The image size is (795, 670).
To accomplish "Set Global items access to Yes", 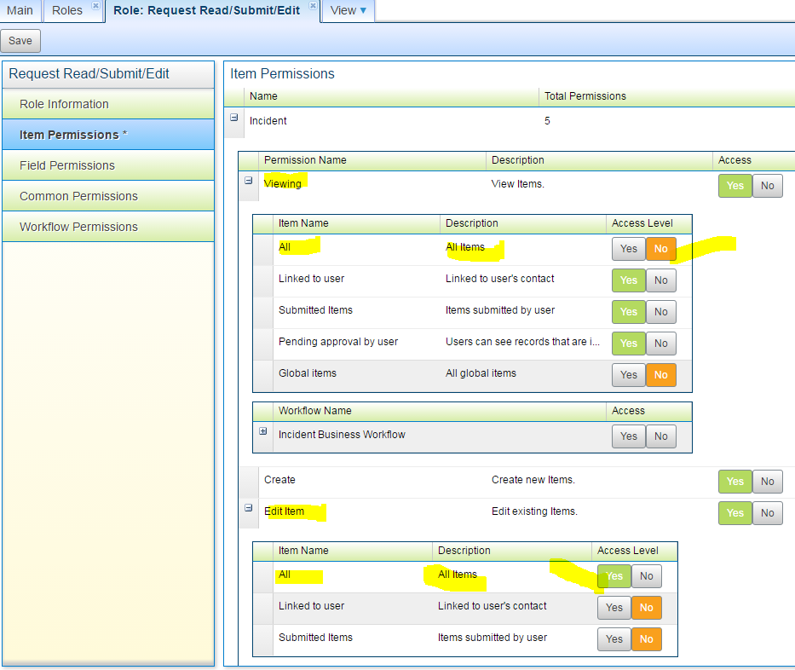I will coord(629,375).
